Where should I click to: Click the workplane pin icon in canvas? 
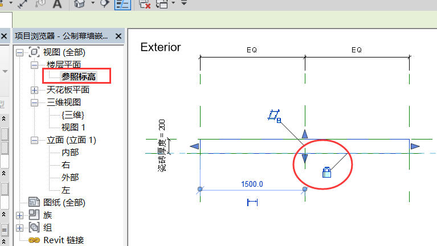tap(274, 116)
